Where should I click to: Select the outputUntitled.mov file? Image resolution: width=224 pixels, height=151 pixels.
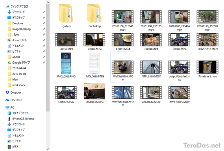[x=179, y=71]
